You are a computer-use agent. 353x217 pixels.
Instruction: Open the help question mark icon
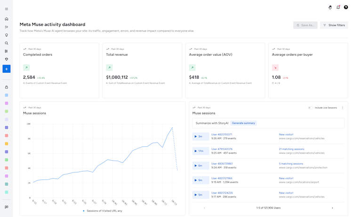346,7
